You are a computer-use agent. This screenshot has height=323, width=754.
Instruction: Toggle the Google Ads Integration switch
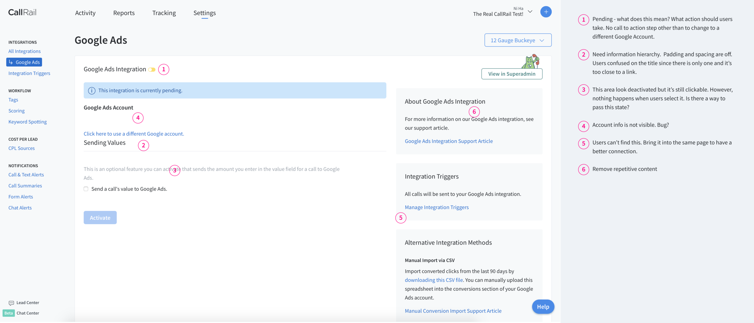point(152,70)
